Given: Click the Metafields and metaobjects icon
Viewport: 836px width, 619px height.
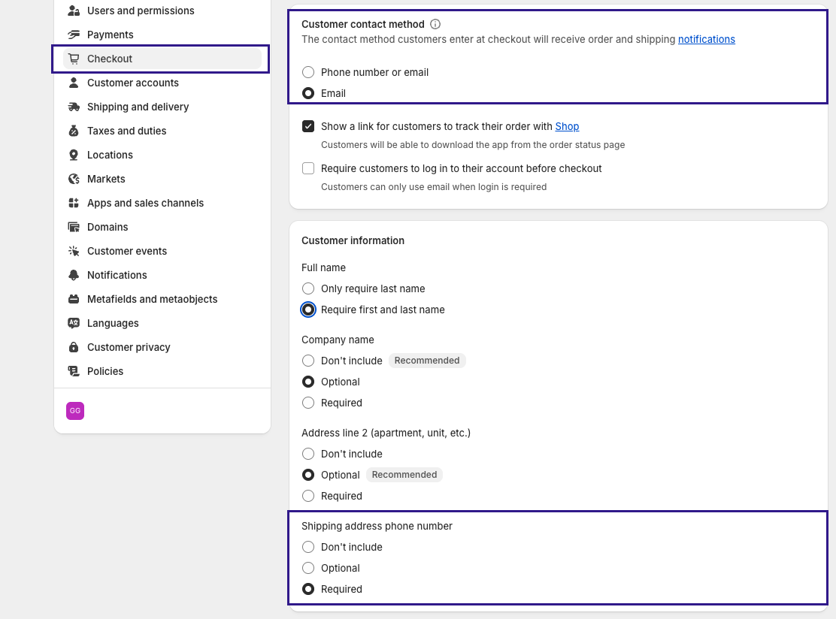Looking at the screenshot, I should coord(74,299).
